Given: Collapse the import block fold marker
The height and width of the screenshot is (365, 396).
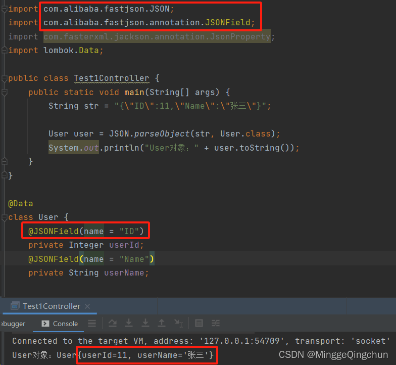Looking at the screenshot, I should click(x=4, y=9).
